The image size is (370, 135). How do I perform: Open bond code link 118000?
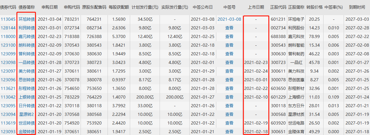[8, 36]
